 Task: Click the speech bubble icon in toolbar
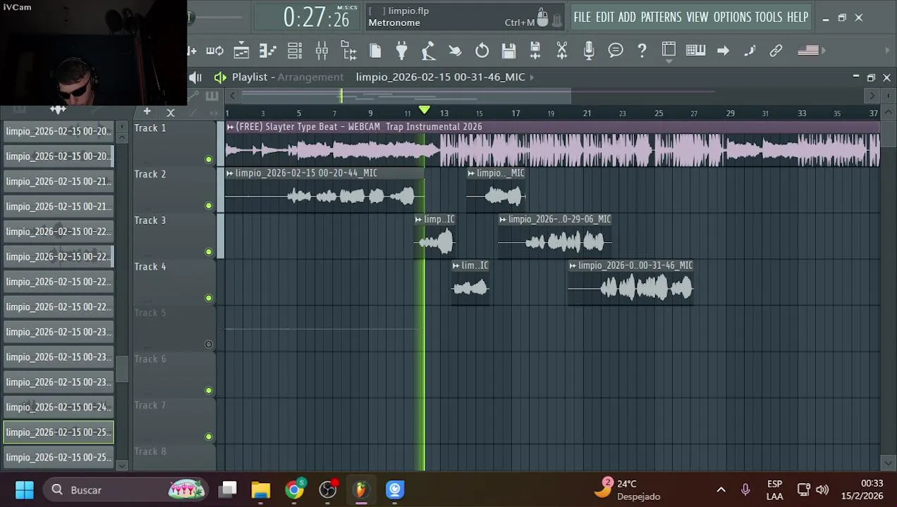click(616, 51)
